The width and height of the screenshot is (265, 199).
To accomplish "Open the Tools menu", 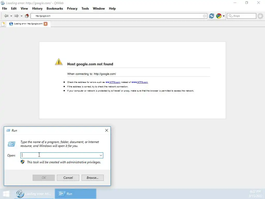I will coord(85,9).
